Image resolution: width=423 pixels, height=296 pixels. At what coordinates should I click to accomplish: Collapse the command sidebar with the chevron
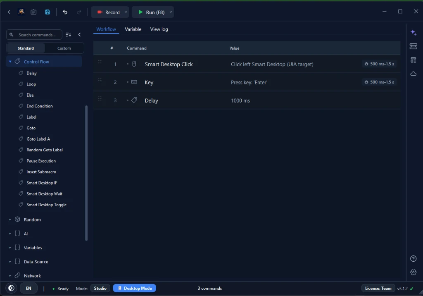[x=80, y=35]
